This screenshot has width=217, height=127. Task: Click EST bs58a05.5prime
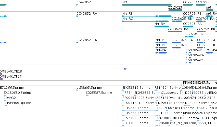(x=89, y=88)
